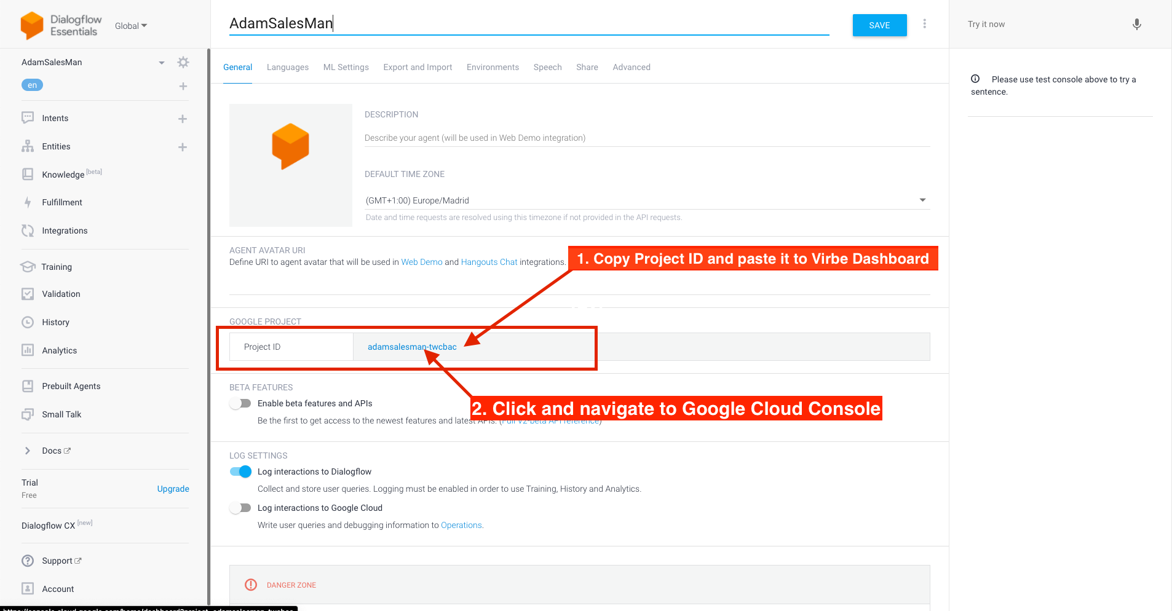The width and height of the screenshot is (1172, 611).
Task: Open the Fulfillment menu item
Action: coord(62,202)
